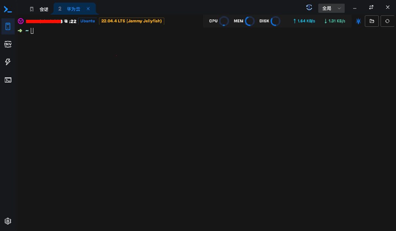This screenshot has height=231, width=396.
Task: Close the 华为云 tab
Action: click(88, 8)
